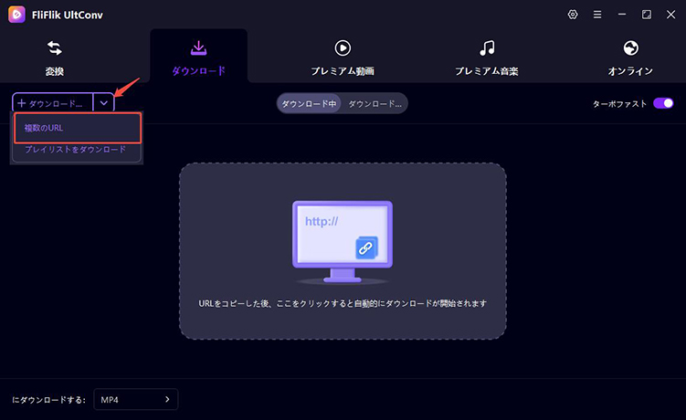The width and height of the screenshot is (686, 420).
Task: Open the プレミアム動画 tab
Action: tap(343, 58)
